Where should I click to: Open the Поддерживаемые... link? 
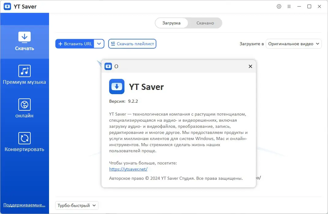point(24,205)
